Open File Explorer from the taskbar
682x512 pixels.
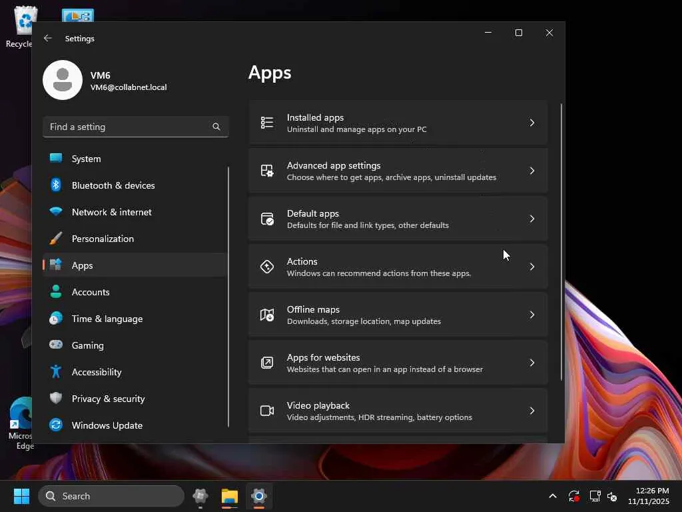coord(230,496)
